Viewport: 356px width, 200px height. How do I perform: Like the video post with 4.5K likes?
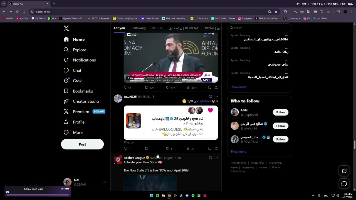click(170, 87)
